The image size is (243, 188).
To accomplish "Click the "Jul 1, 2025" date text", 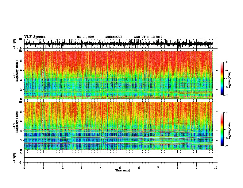I will (86, 37).
